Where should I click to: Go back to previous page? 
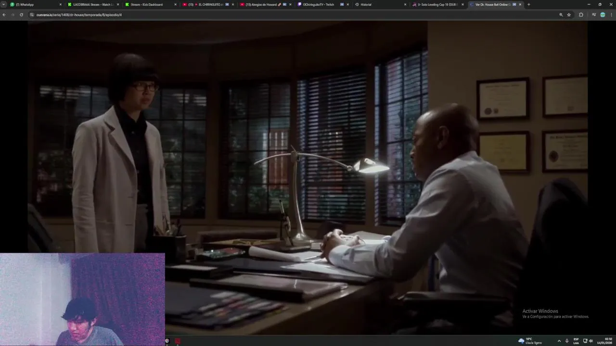pos(4,15)
